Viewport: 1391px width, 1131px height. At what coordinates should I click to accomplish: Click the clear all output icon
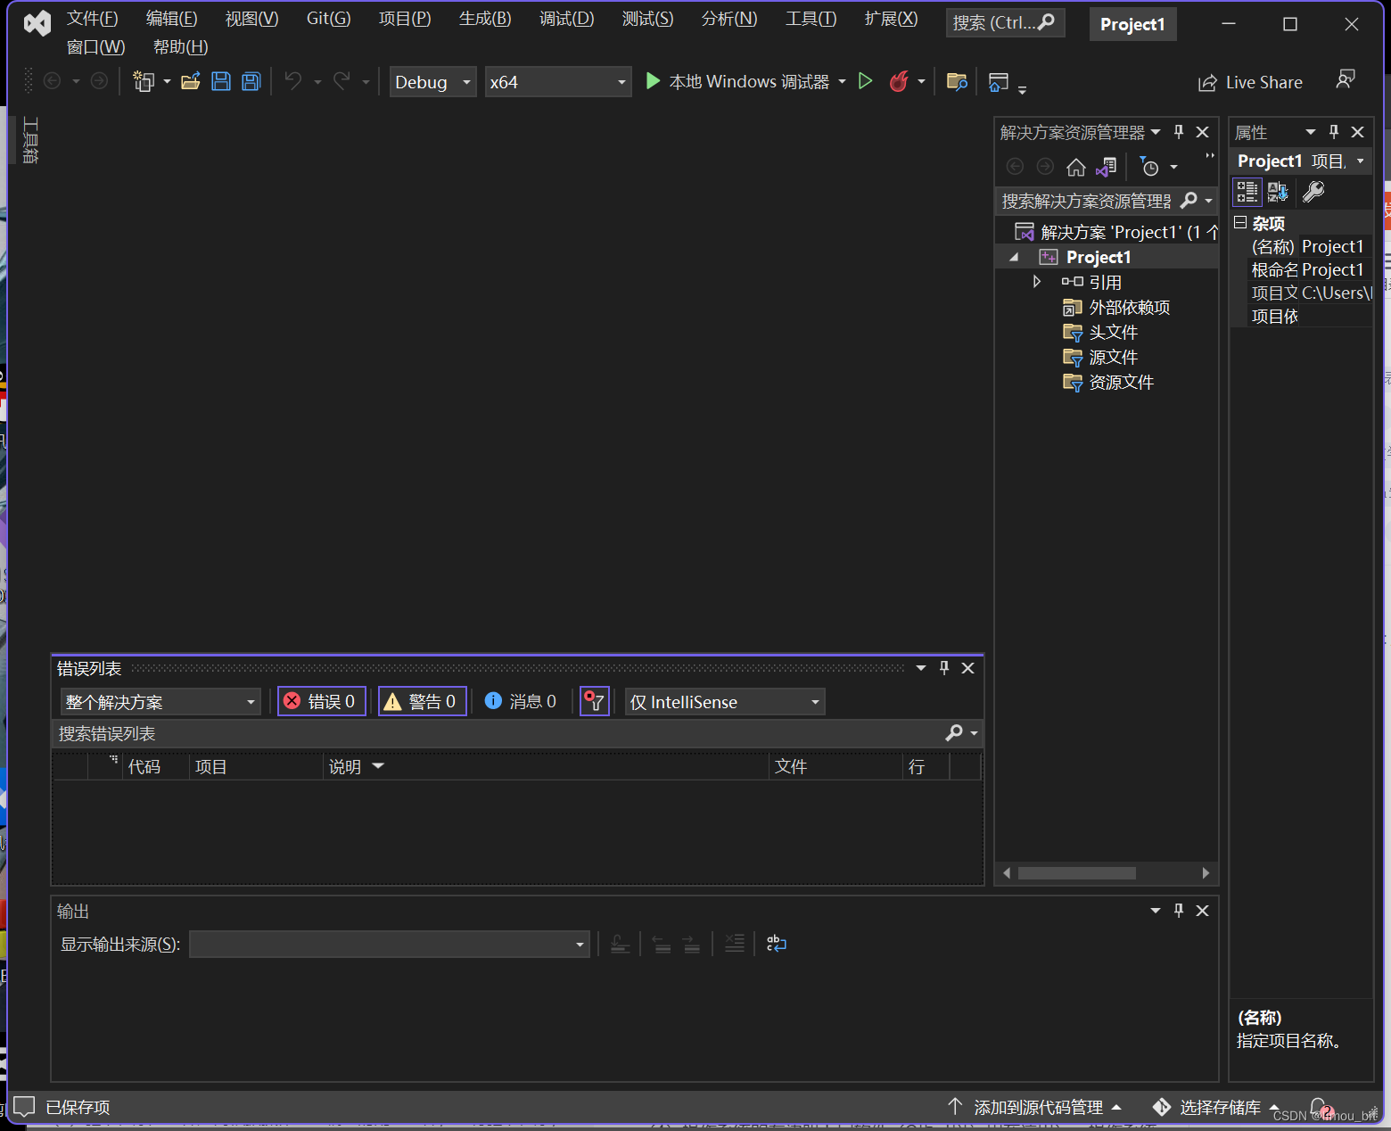(734, 944)
